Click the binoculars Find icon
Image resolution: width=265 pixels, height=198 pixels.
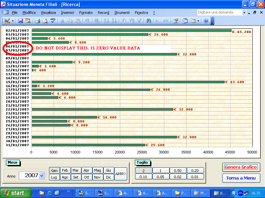(x=149, y=21)
